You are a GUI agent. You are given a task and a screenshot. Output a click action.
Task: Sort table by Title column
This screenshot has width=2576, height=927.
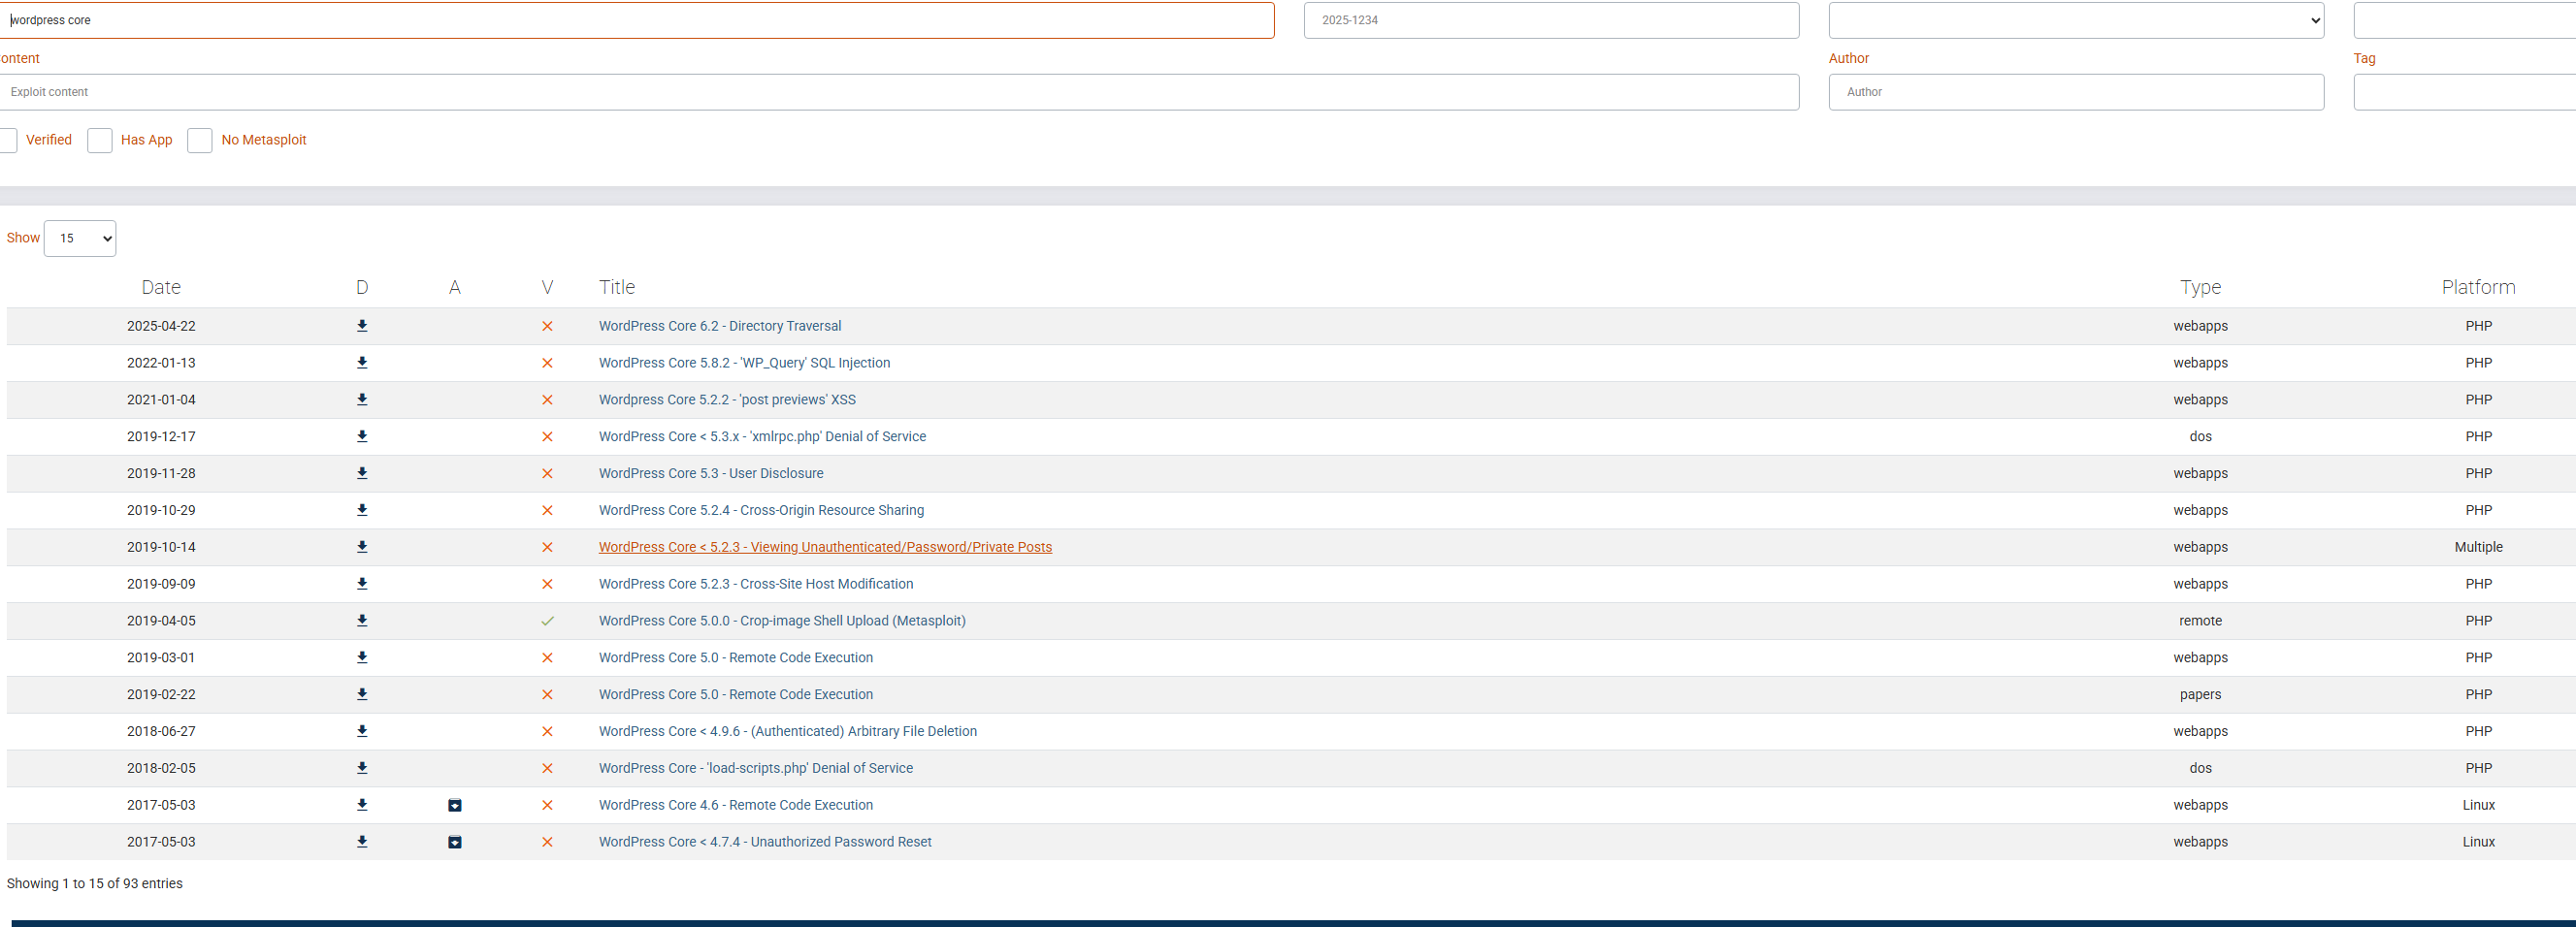(617, 288)
